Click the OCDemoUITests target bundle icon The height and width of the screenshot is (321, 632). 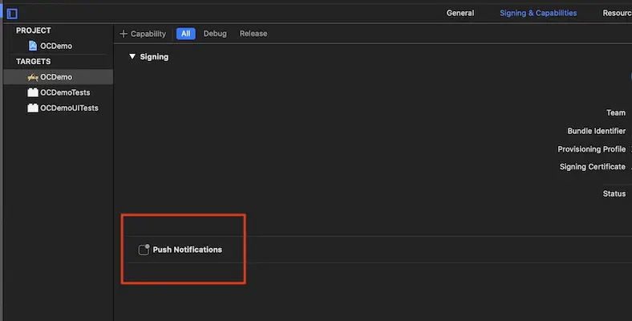[33, 108]
